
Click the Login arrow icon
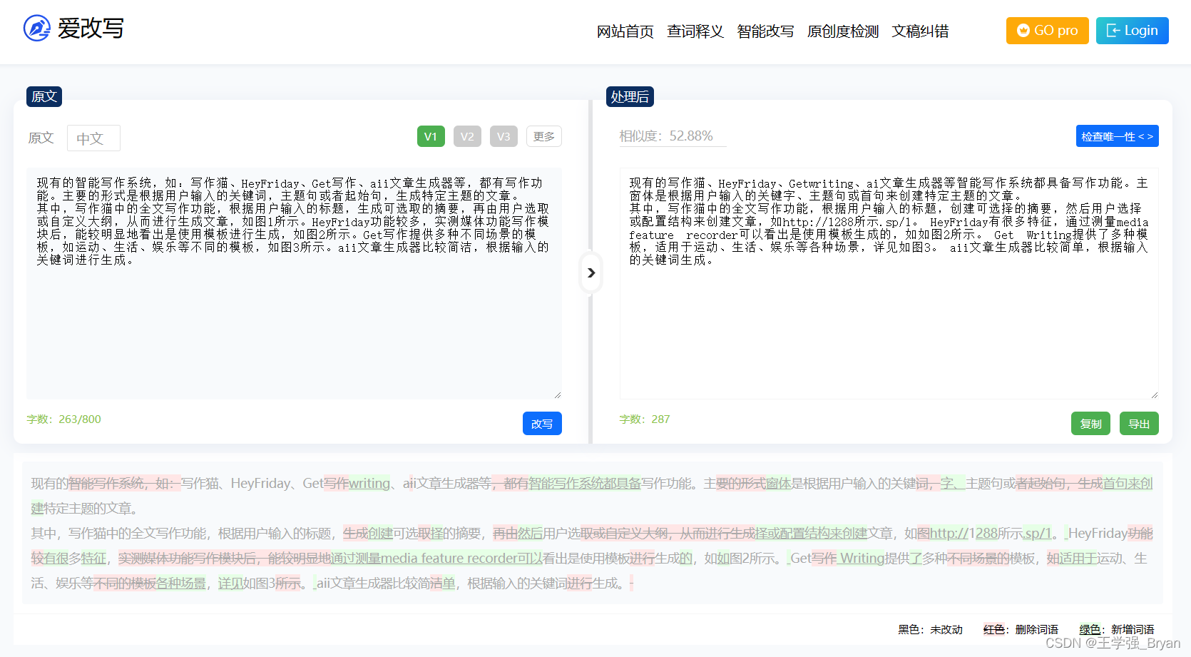click(x=1113, y=31)
